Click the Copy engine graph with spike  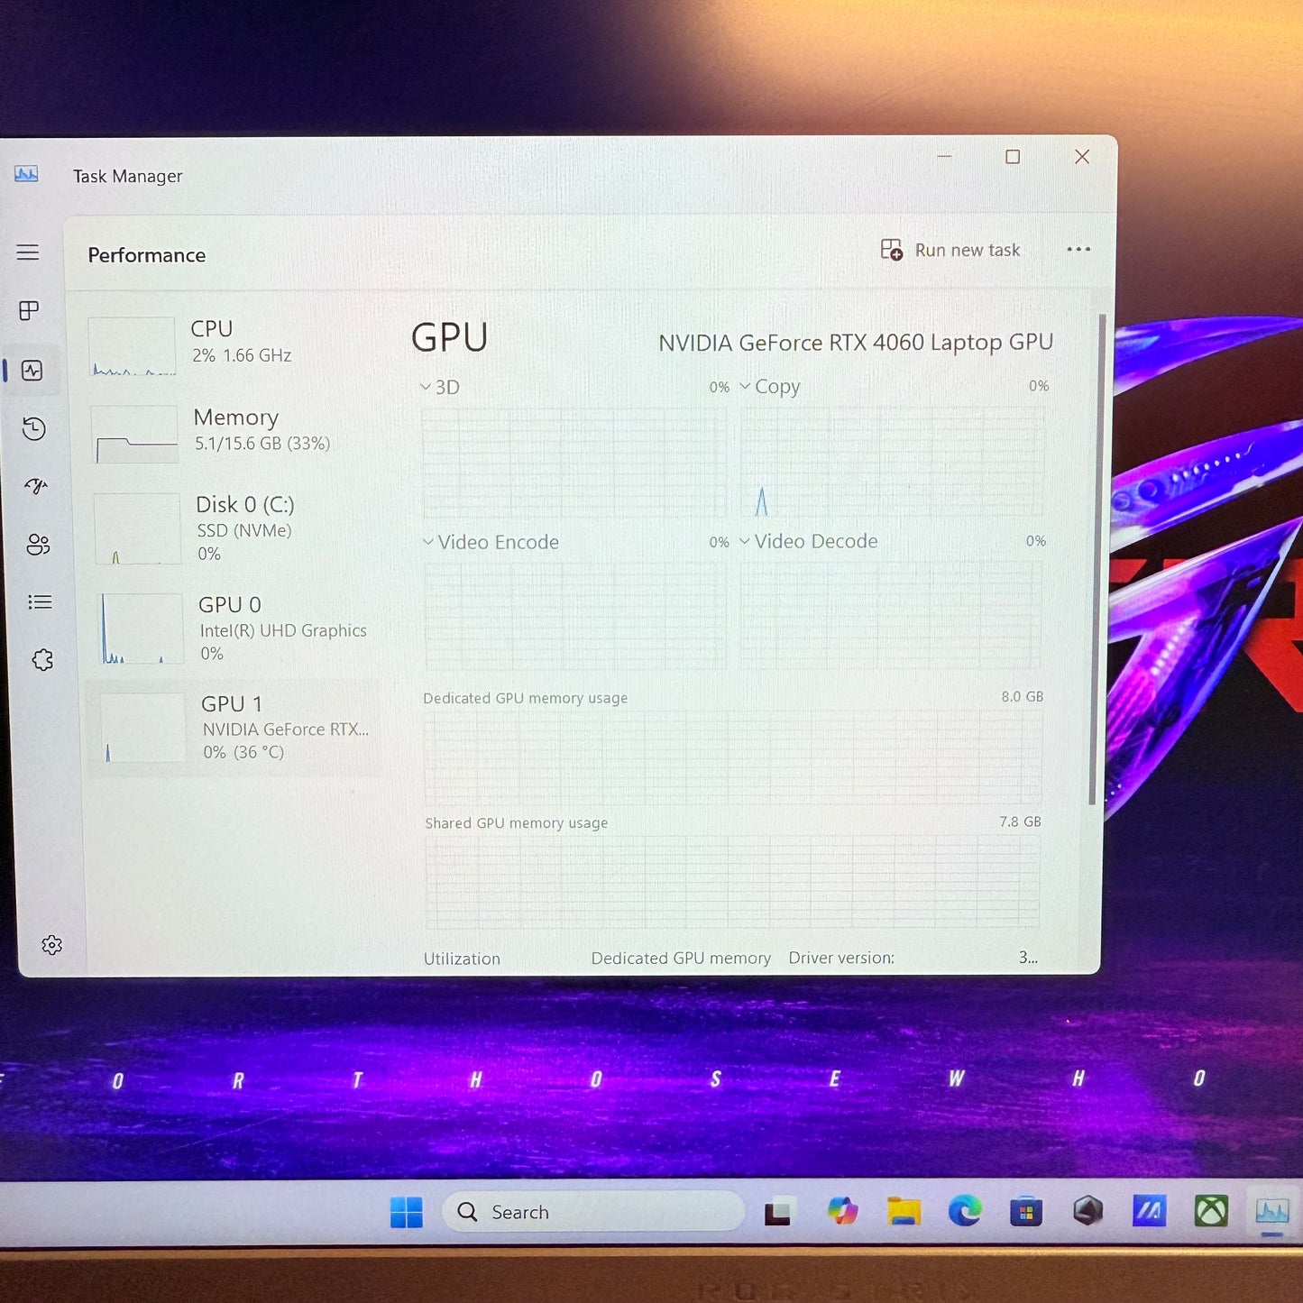(892, 462)
